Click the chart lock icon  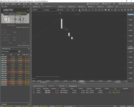tap(79, 10)
